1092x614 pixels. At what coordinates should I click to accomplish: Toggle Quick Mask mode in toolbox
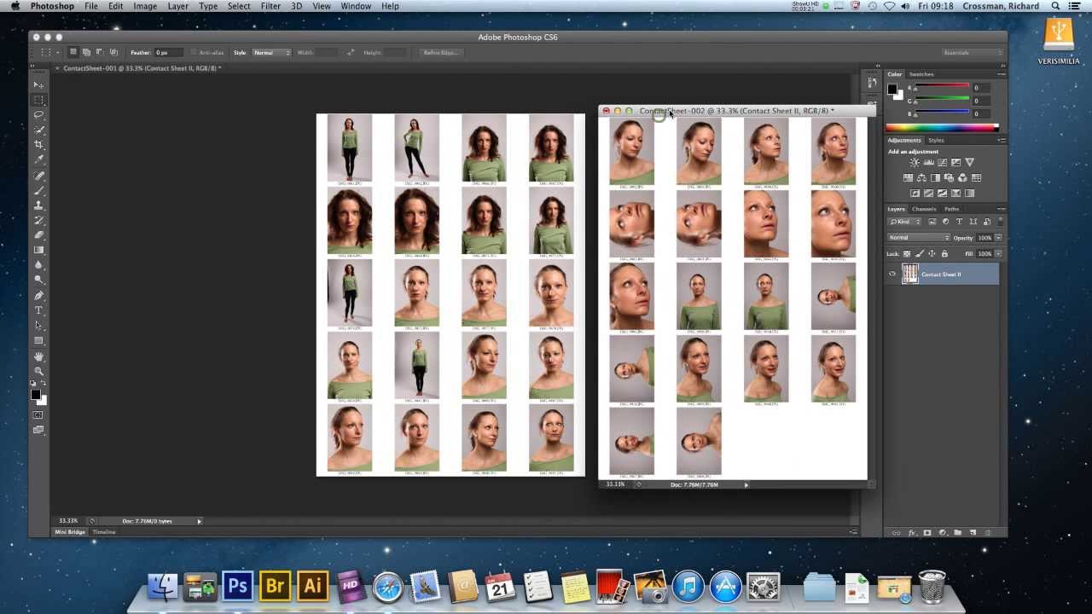39,415
